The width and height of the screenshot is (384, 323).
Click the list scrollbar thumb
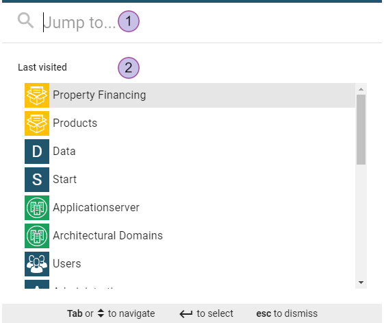click(361, 130)
